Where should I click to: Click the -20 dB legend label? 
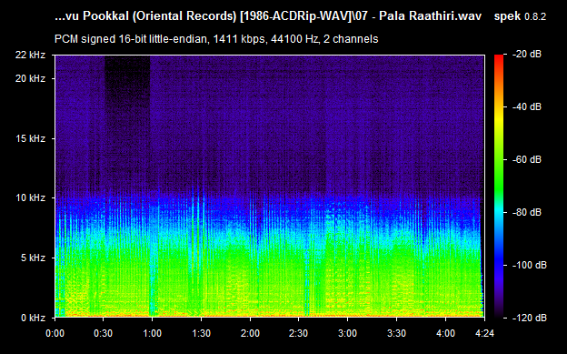[x=527, y=55]
